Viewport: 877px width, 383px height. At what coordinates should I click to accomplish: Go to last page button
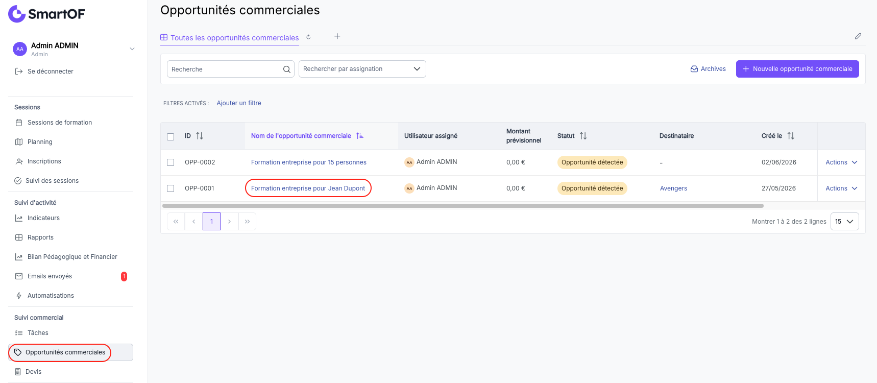[248, 222]
